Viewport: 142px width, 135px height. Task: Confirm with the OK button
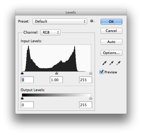pyautogui.click(x=111, y=22)
